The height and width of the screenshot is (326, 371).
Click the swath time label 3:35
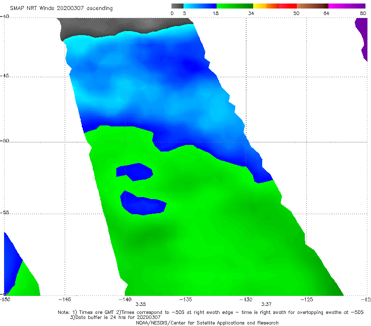140,304
